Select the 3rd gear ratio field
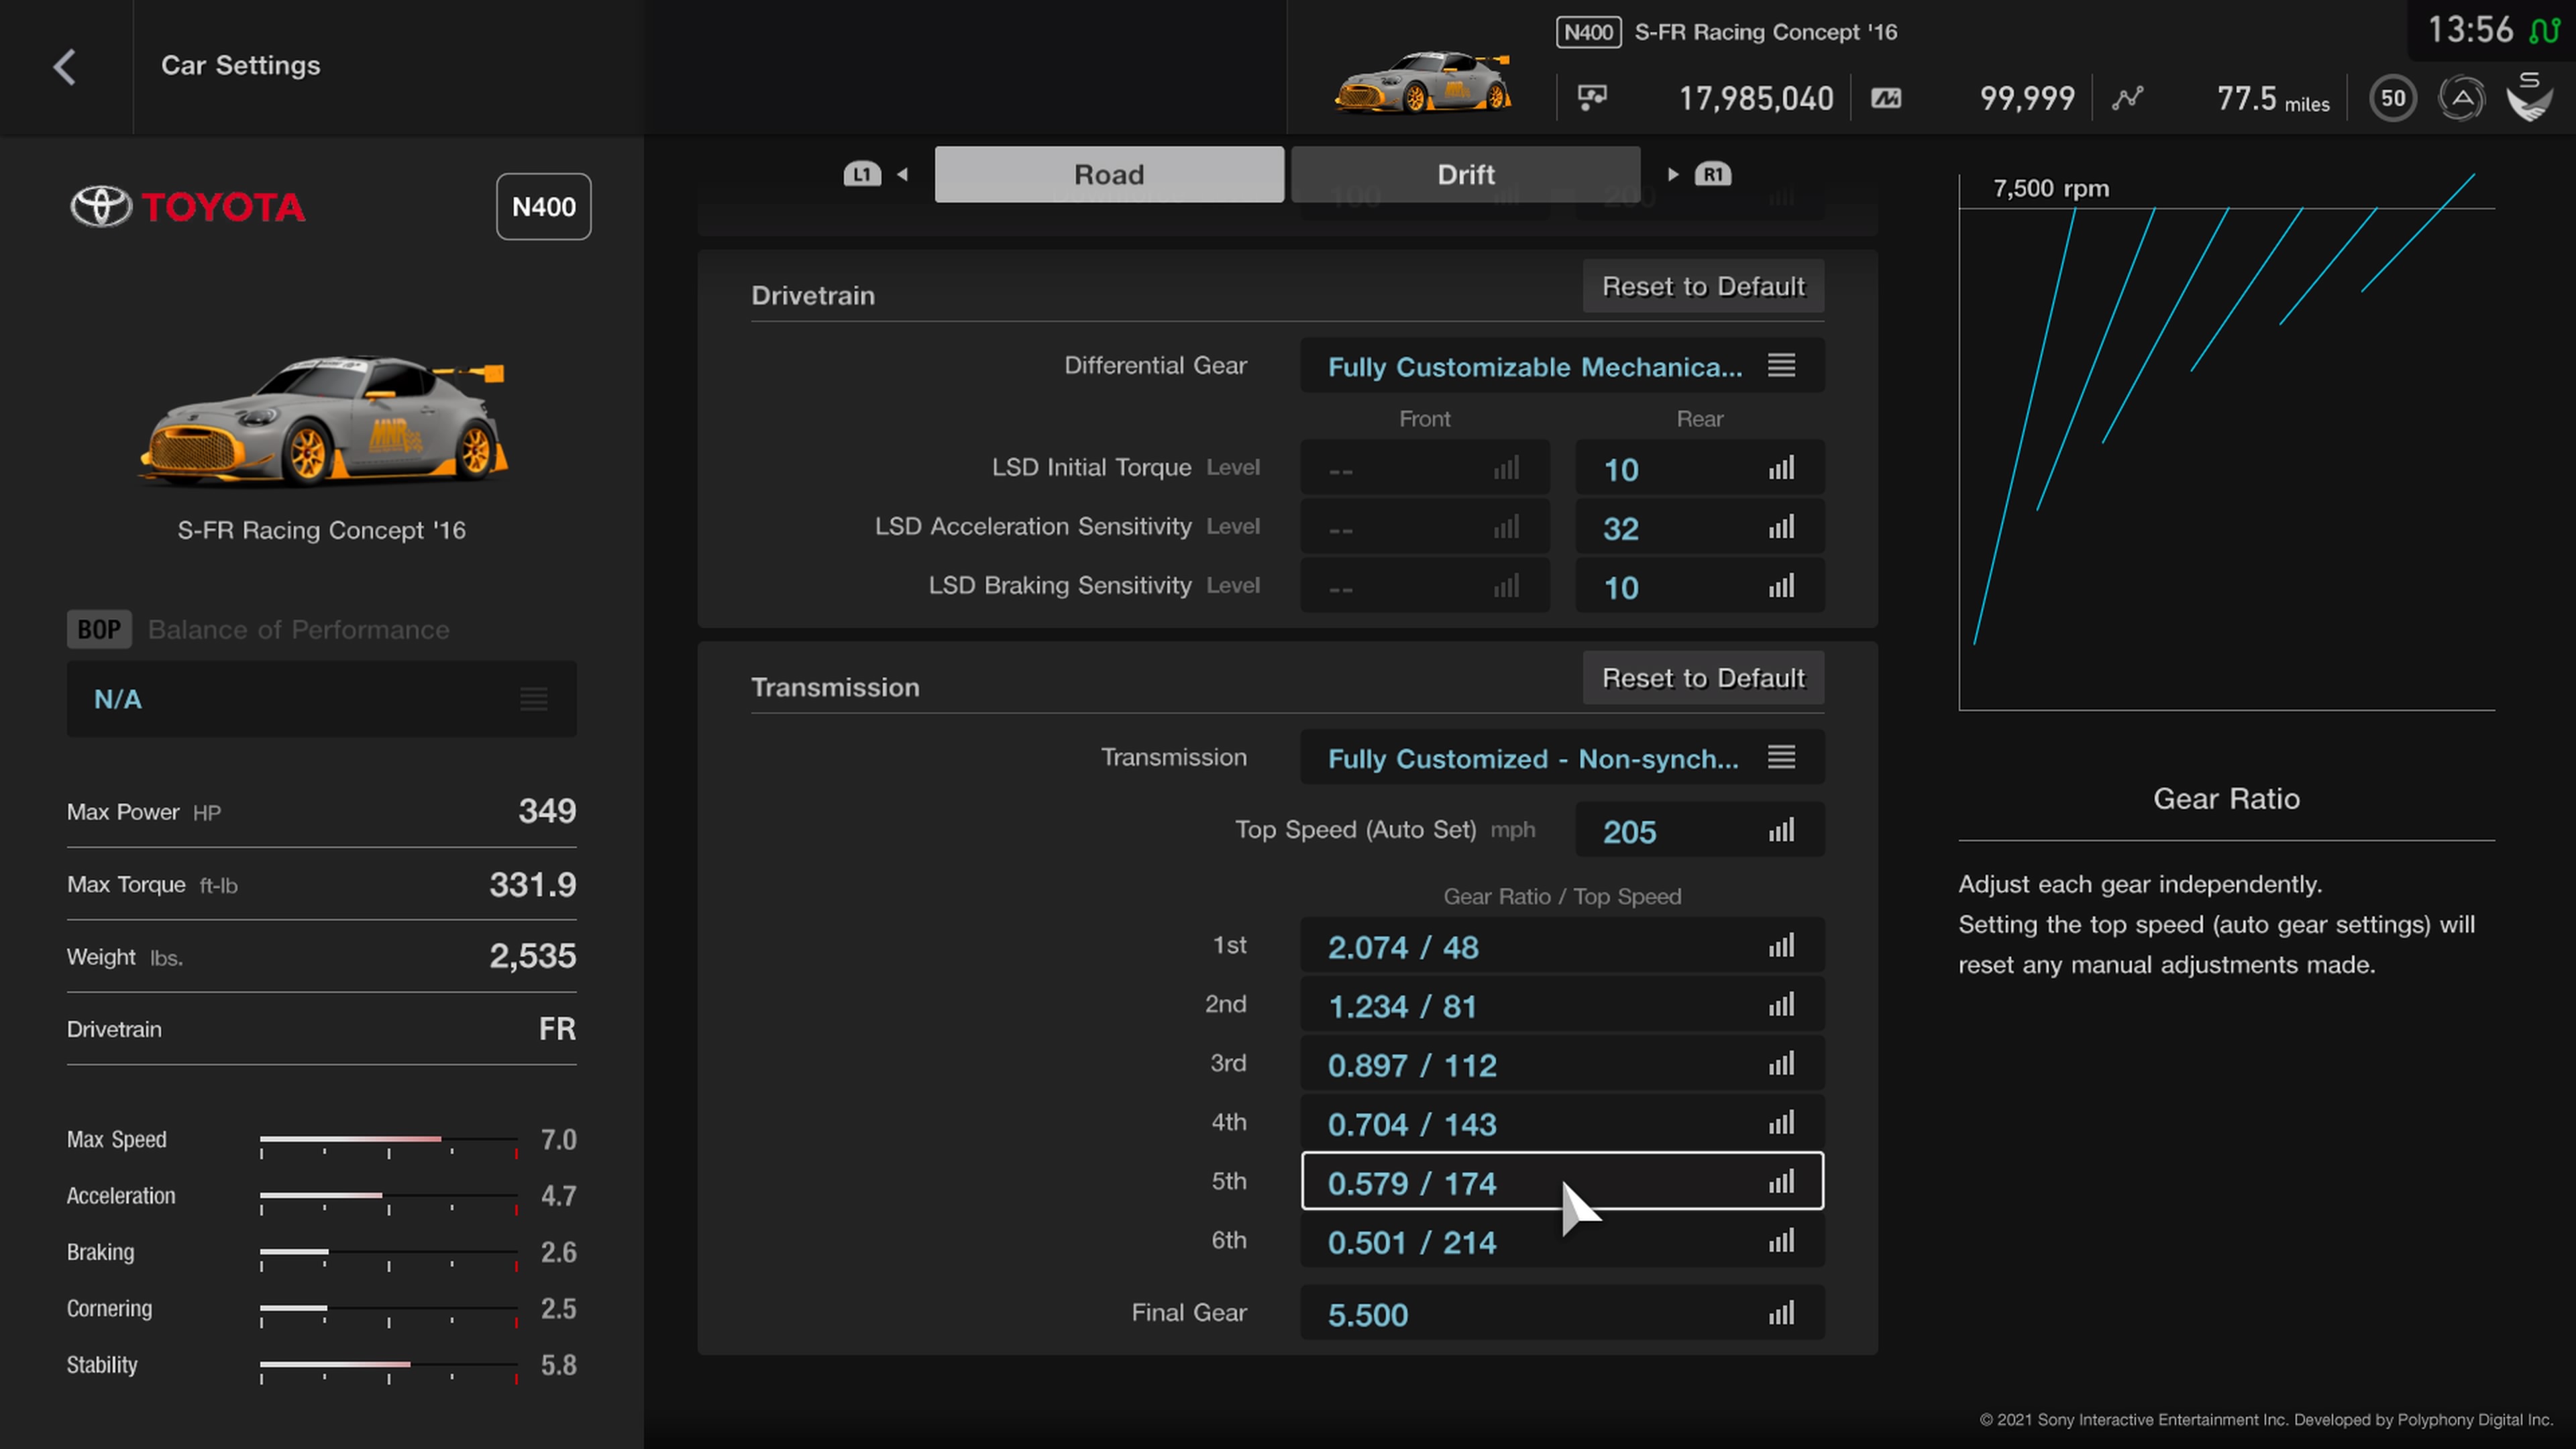2576x1449 pixels. [x=1562, y=1064]
